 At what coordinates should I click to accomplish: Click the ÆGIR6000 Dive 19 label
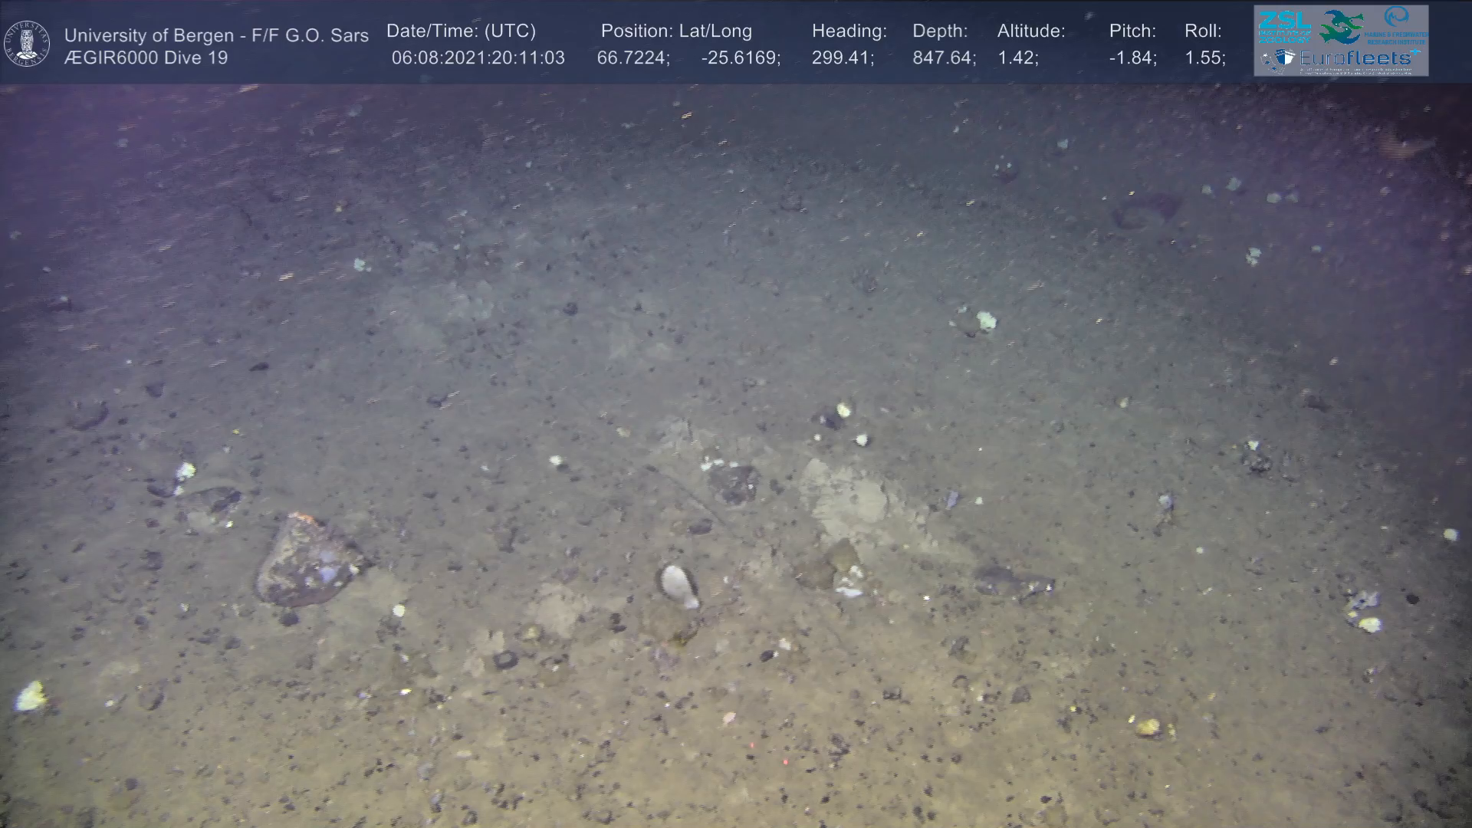[x=146, y=58]
